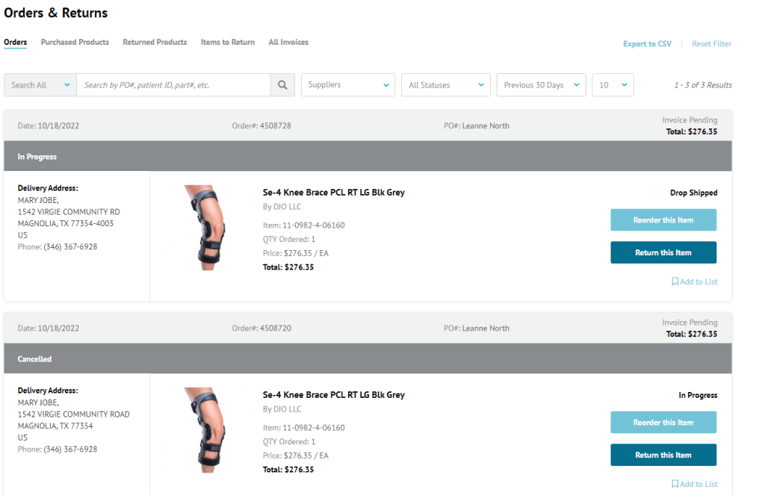Reorder the item in order 4508728
765x495 pixels.
click(x=663, y=220)
